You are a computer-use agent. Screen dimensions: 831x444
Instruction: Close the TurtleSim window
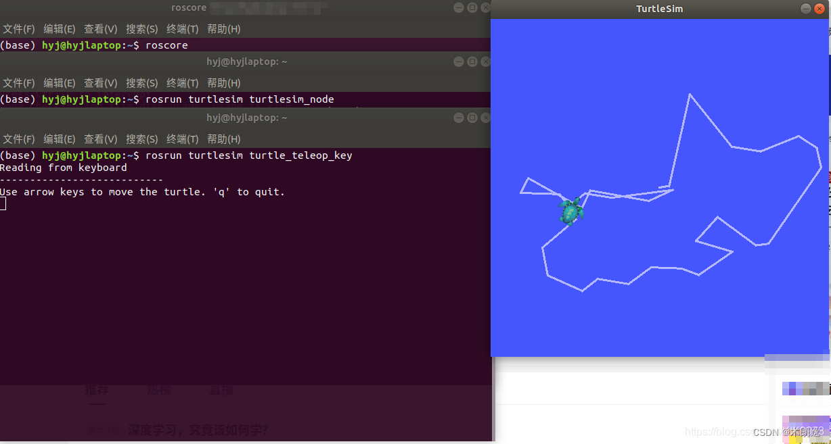point(819,9)
